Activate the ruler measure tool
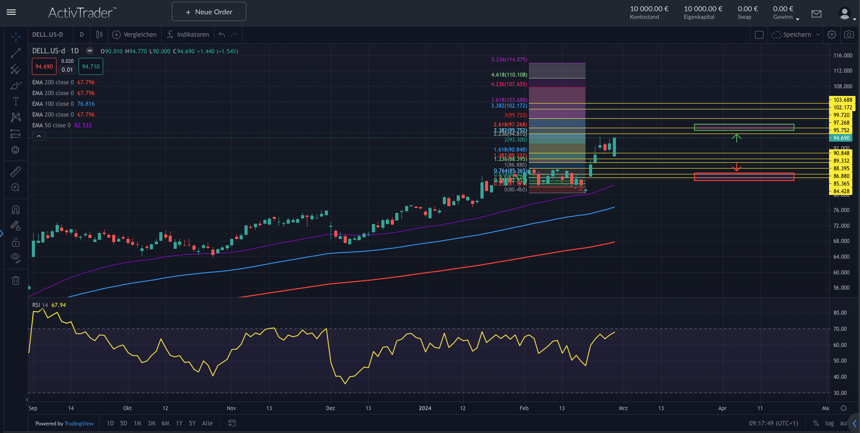This screenshot has width=860, height=433. coord(16,172)
